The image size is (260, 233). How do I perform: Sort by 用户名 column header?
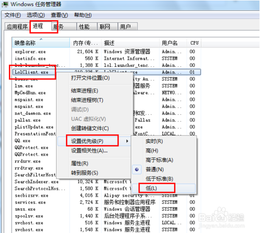click(173, 43)
